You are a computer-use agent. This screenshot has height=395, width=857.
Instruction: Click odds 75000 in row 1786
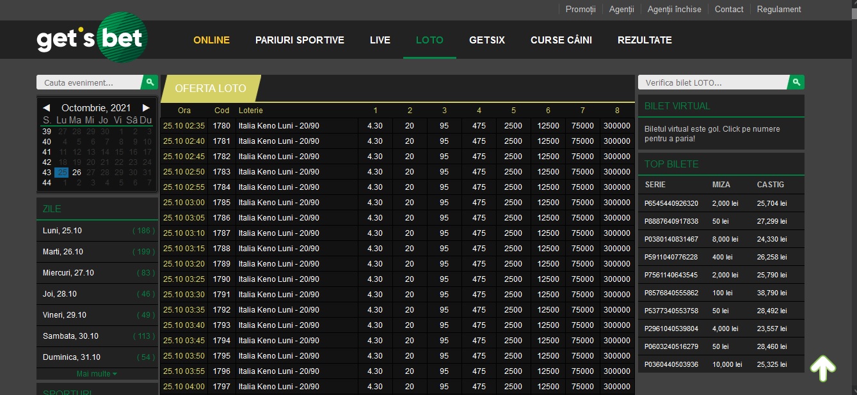coord(582,218)
